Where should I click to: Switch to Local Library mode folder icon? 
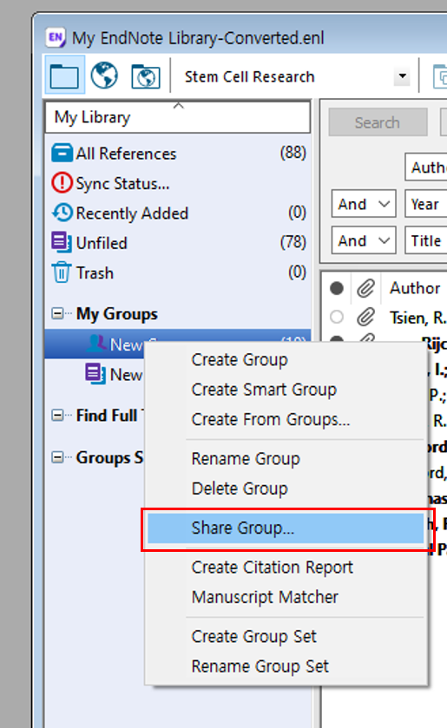click(64, 75)
